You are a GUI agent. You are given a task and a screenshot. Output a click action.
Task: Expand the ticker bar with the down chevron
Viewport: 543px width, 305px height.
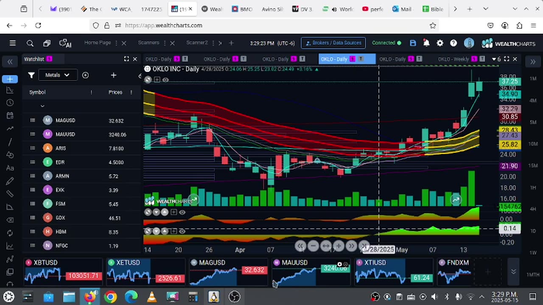point(513,272)
